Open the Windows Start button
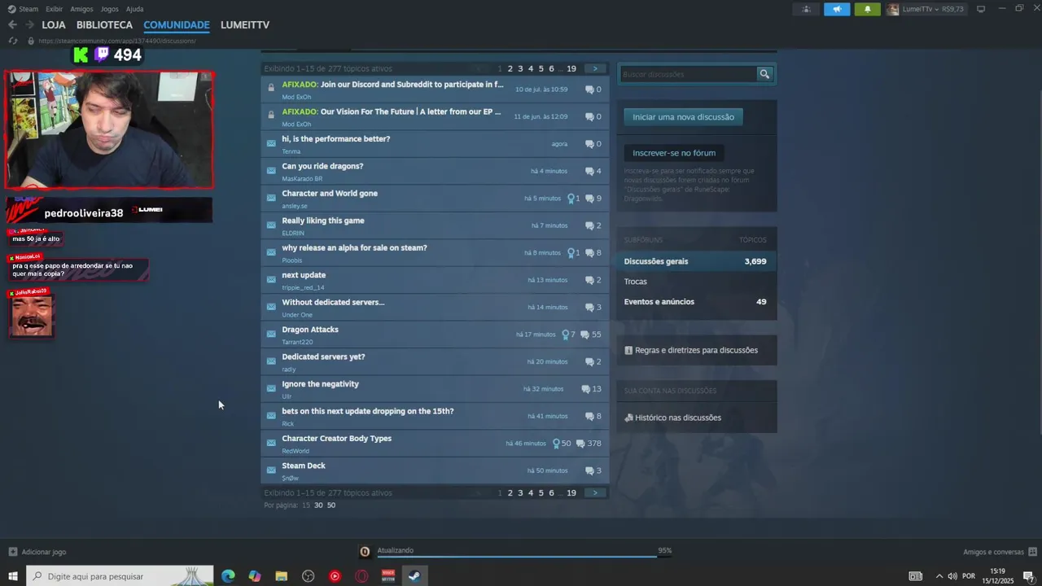This screenshot has height=586, width=1042. 13,576
